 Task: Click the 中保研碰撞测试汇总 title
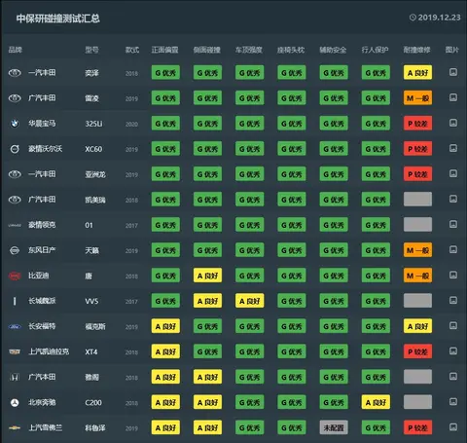[58, 18]
